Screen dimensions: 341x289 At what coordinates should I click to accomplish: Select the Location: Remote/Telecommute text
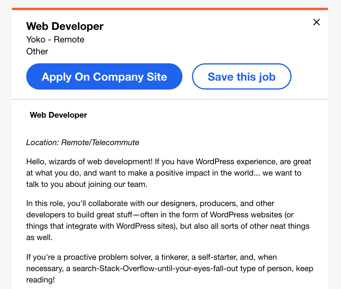tap(83, 142)
